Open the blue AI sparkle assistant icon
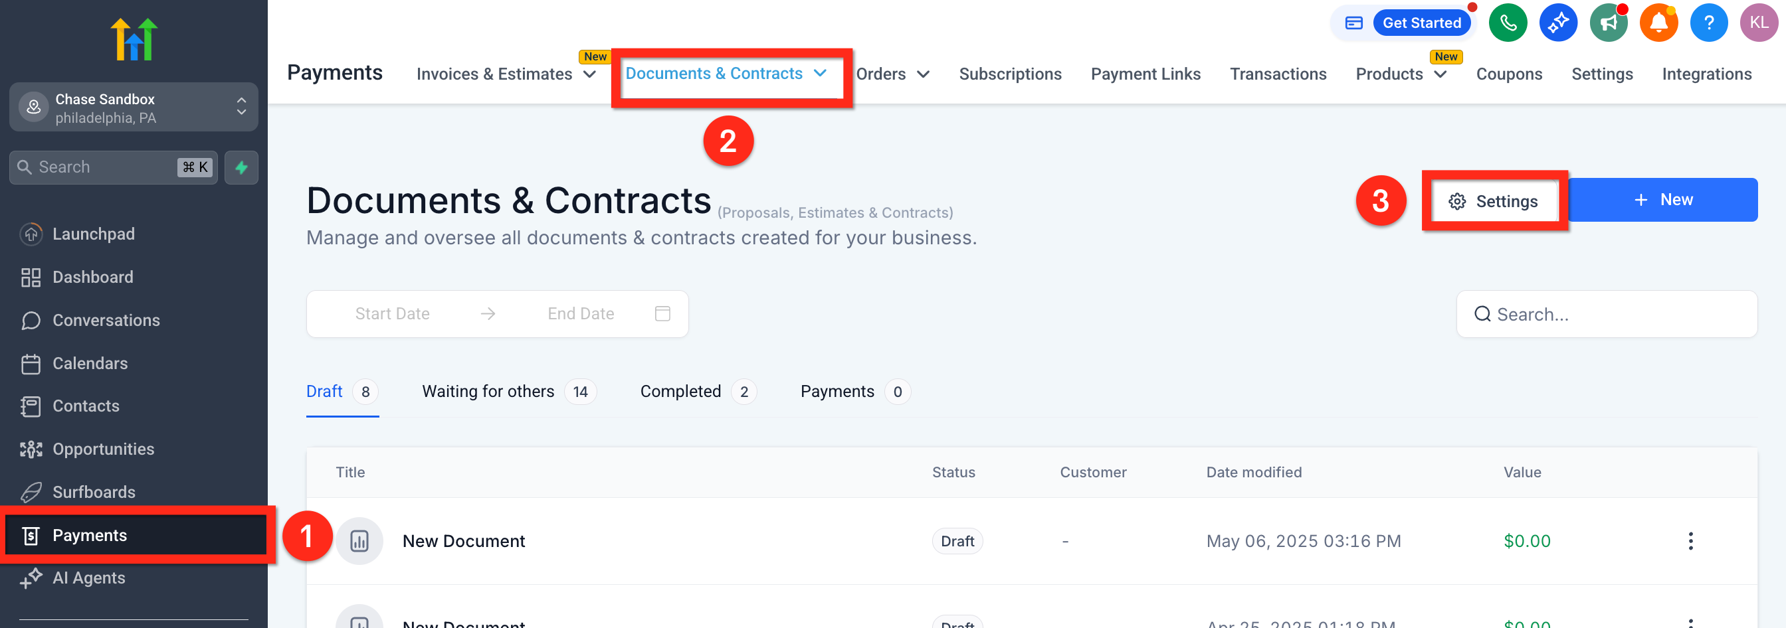This screenshot has width=1786, height=628. (1558, 23)
